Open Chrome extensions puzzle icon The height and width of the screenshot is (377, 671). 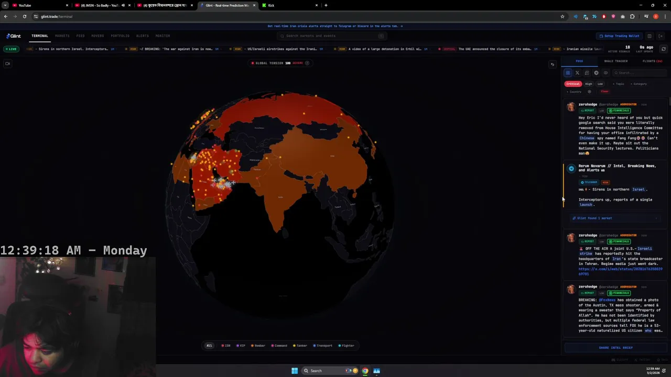pos(632,16)
